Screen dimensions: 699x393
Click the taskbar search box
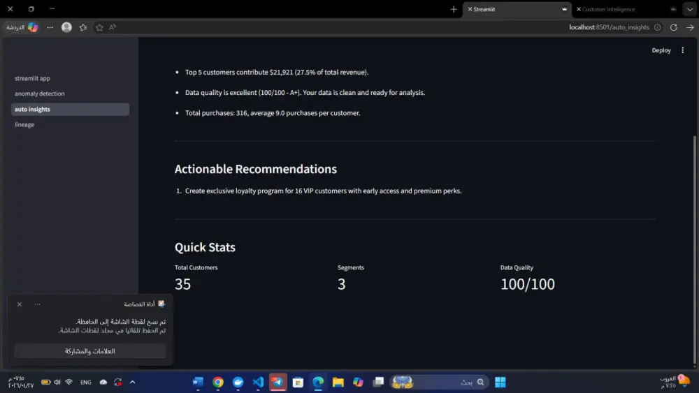click(x=439, y=383)
